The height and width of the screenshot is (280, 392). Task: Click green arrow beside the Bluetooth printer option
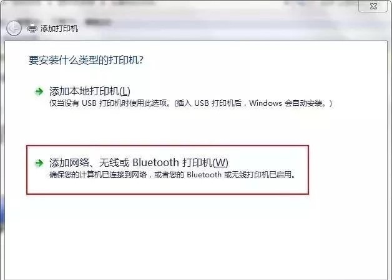(39, 163)
